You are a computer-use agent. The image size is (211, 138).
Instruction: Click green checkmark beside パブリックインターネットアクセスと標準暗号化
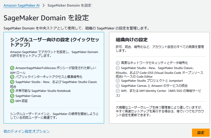12,77
